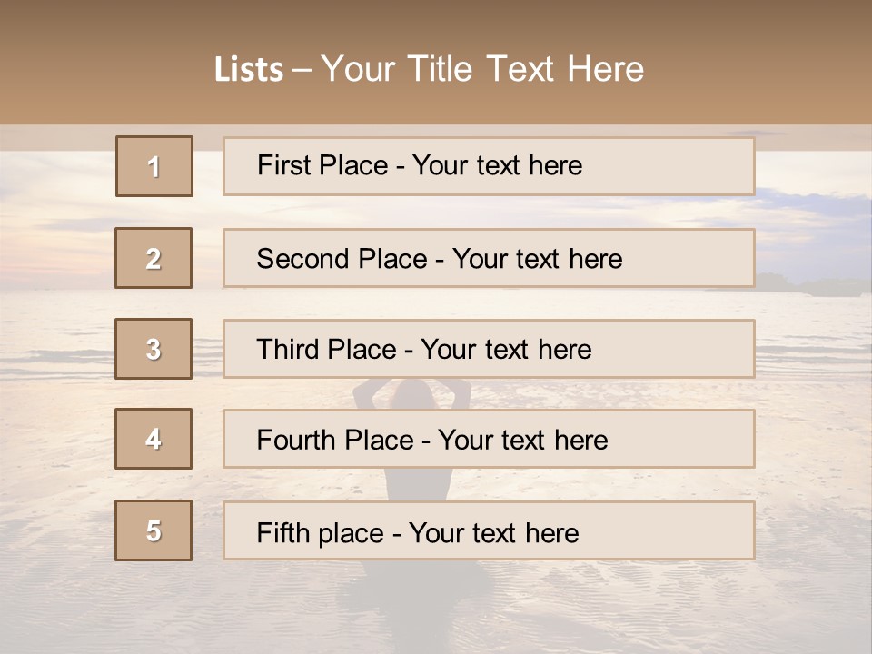
Task: Click the silhouetted person's head in background
Action: [412, 392]
